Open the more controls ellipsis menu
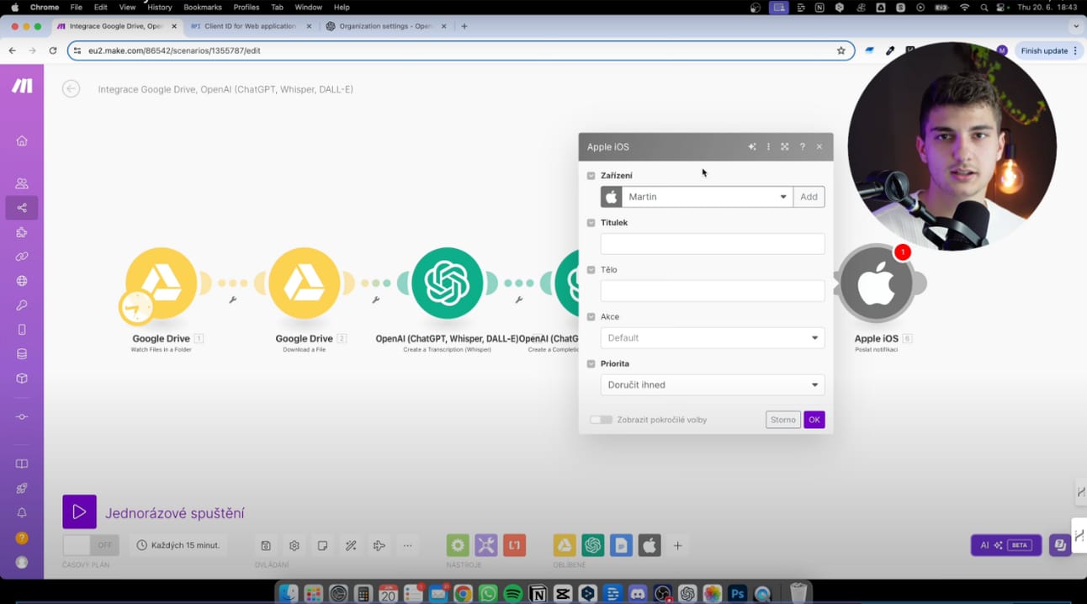Viewport: 1087px width, 604px height. (x=407, y=545)
